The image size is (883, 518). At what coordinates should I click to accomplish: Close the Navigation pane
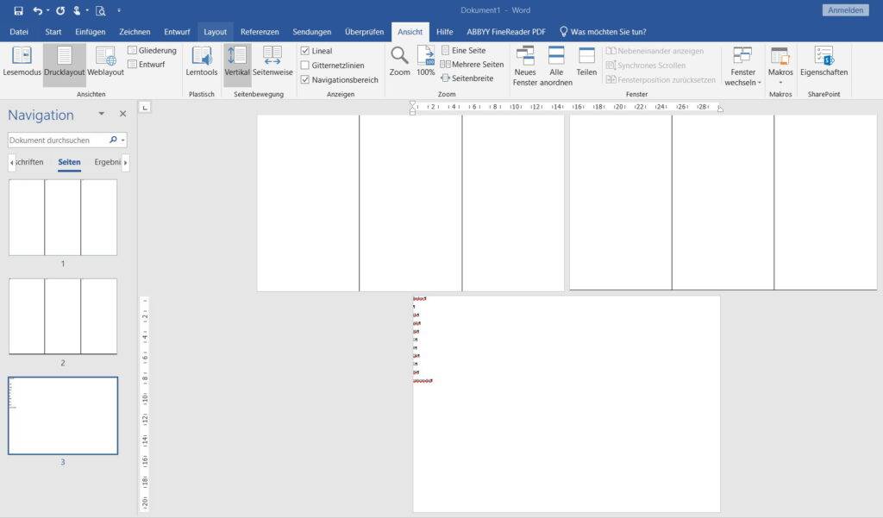click(x=122, y=114)
